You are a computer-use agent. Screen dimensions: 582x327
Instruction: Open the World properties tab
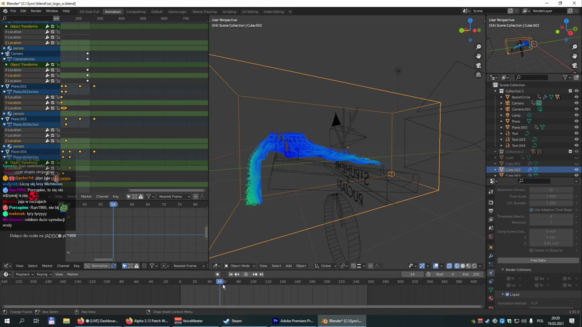pos(491,237)
